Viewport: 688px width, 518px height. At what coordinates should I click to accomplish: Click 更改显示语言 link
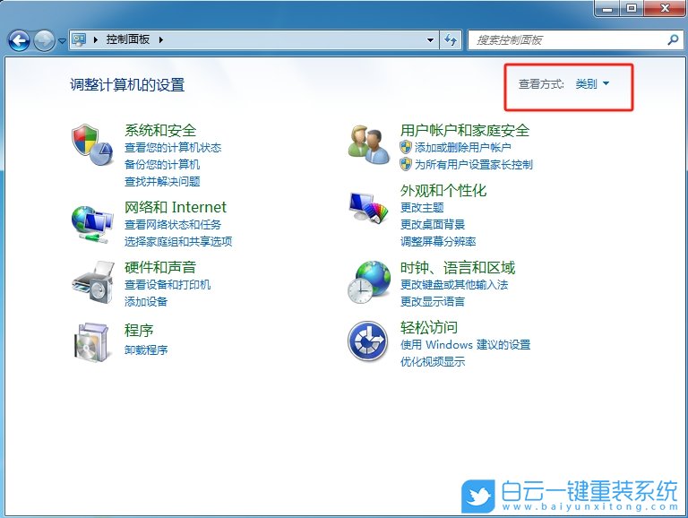pyautogui.click(x=433, y=302)
